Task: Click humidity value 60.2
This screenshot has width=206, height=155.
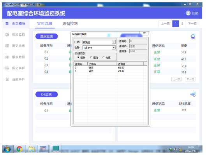Action: [x=184, y=59]
